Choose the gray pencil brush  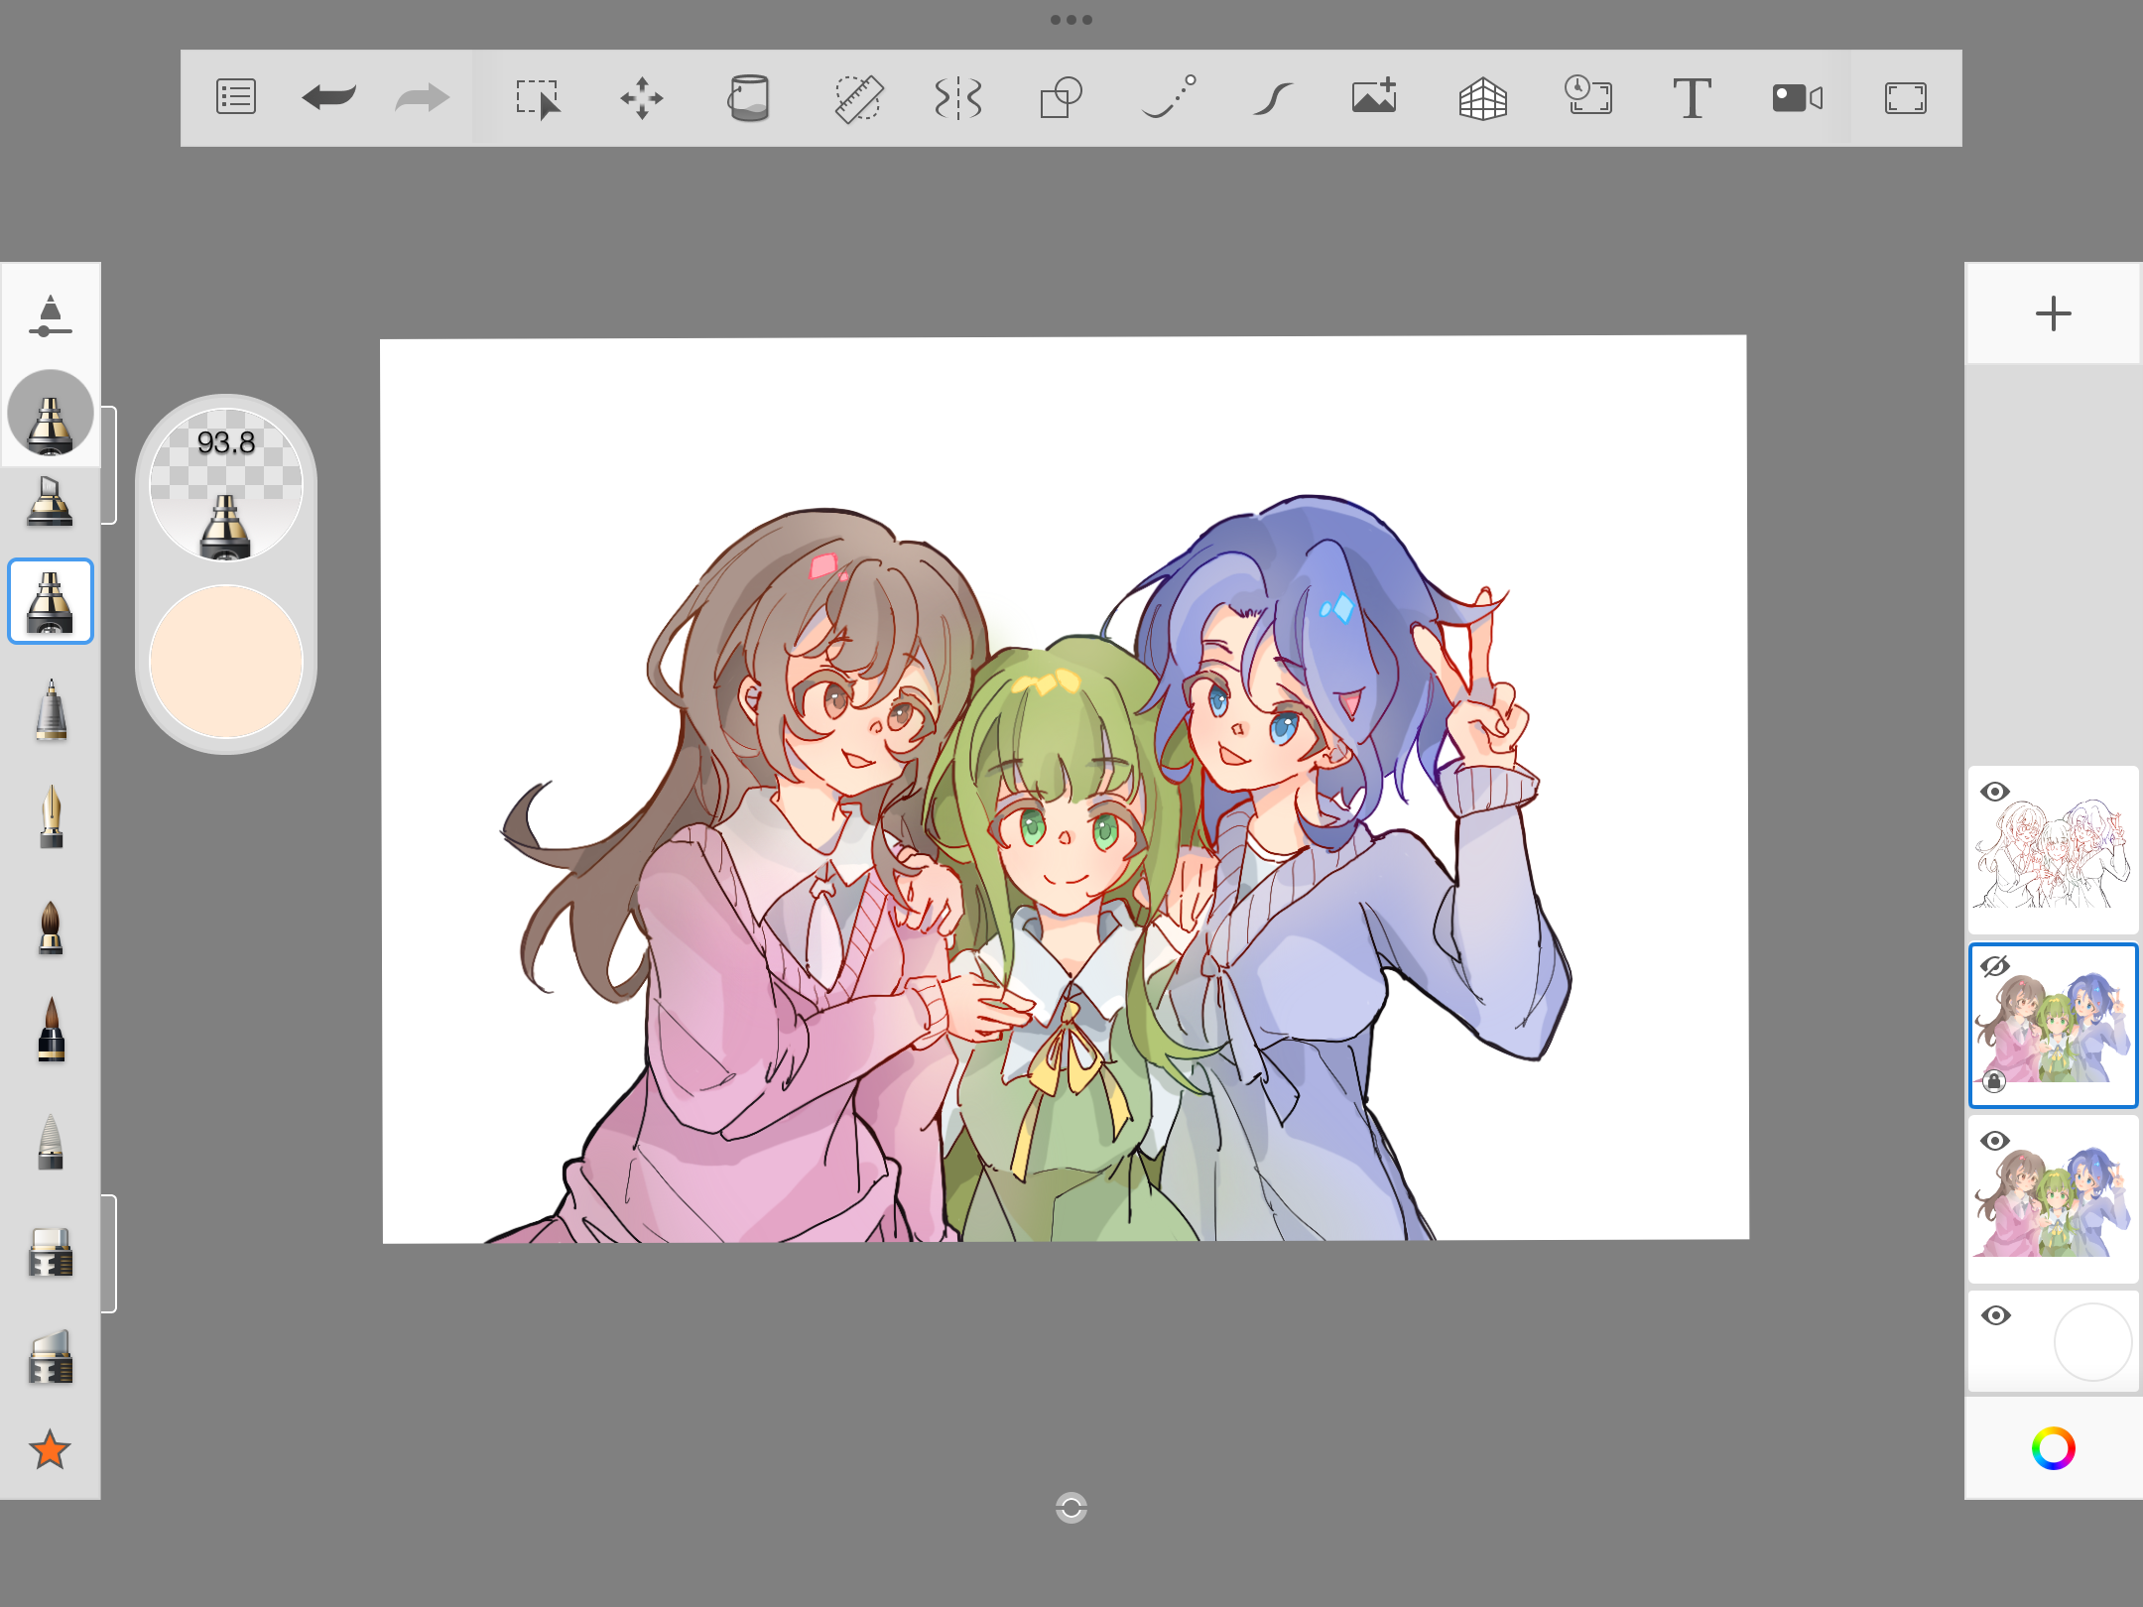(51, 1142)
